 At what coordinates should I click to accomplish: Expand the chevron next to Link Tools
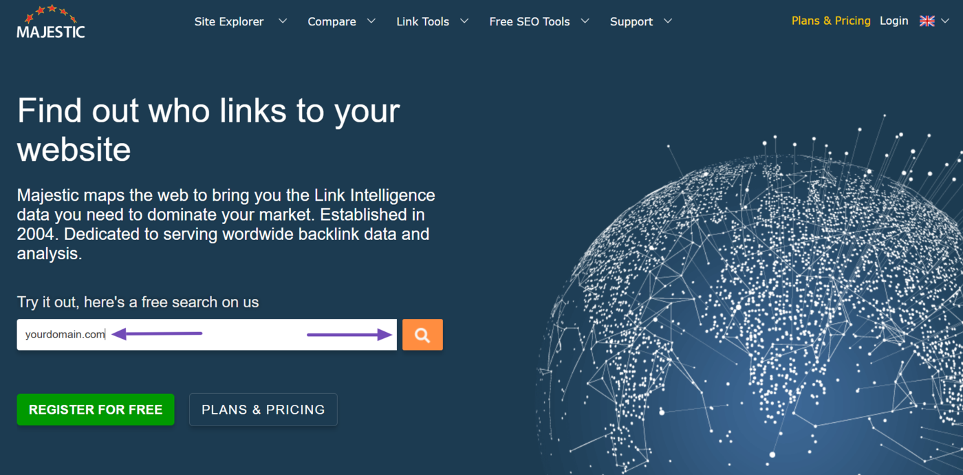(x=464, y=21)
